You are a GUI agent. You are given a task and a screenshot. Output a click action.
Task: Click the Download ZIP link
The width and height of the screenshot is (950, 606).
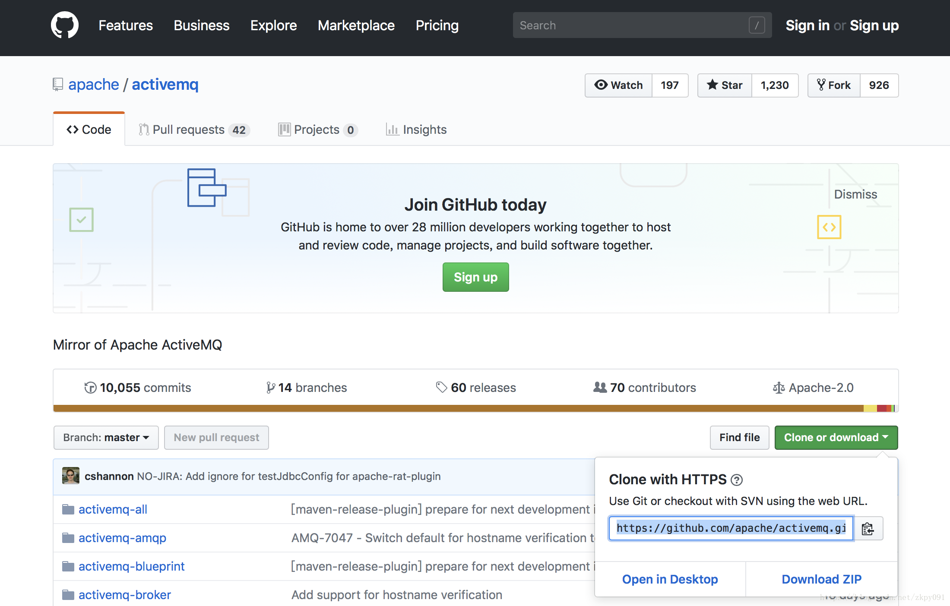click(821, 579)
